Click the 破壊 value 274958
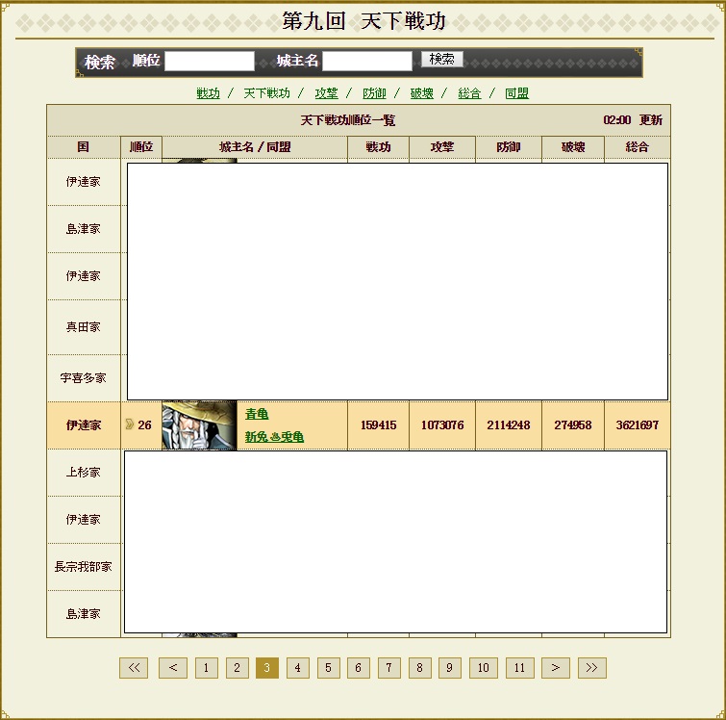This screenshot has width=726, height=720. [x=573, y=425]
